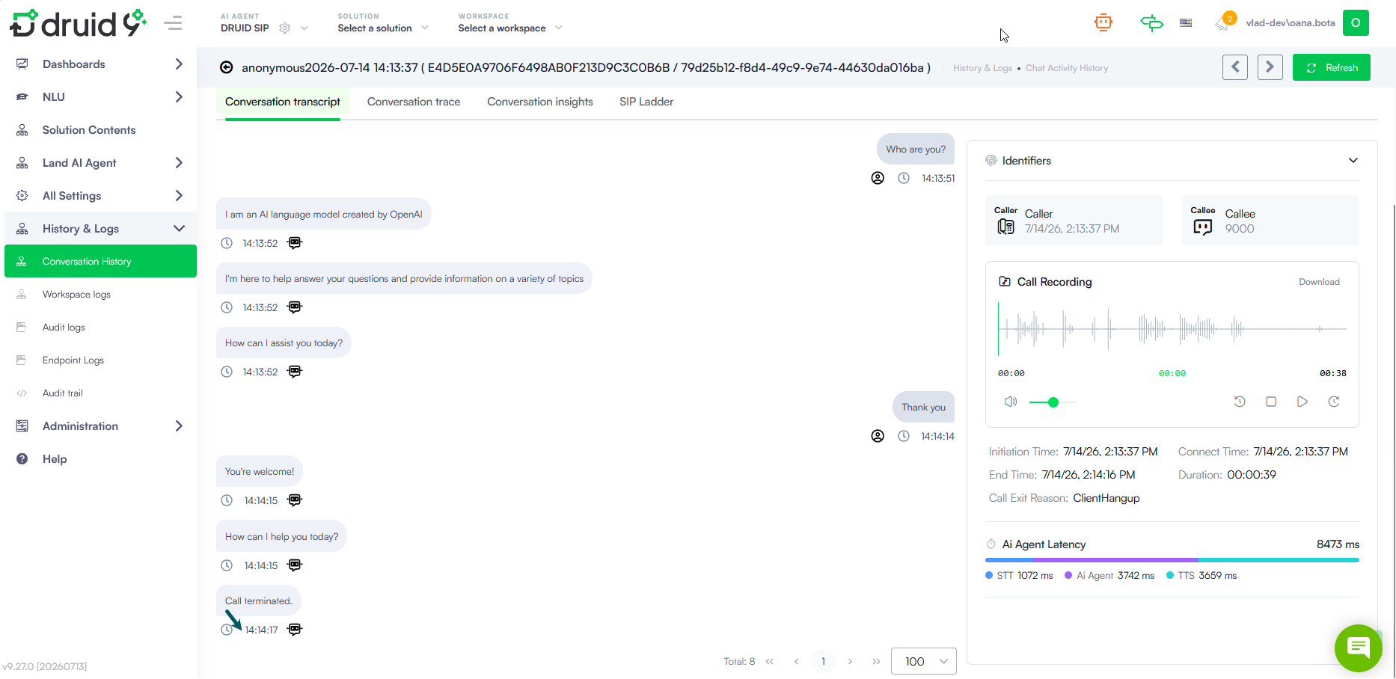Open the orange bot test icon
The height and width of the screenshot is (679, 1396).
pyautogui.click(x=1103, y=22)
